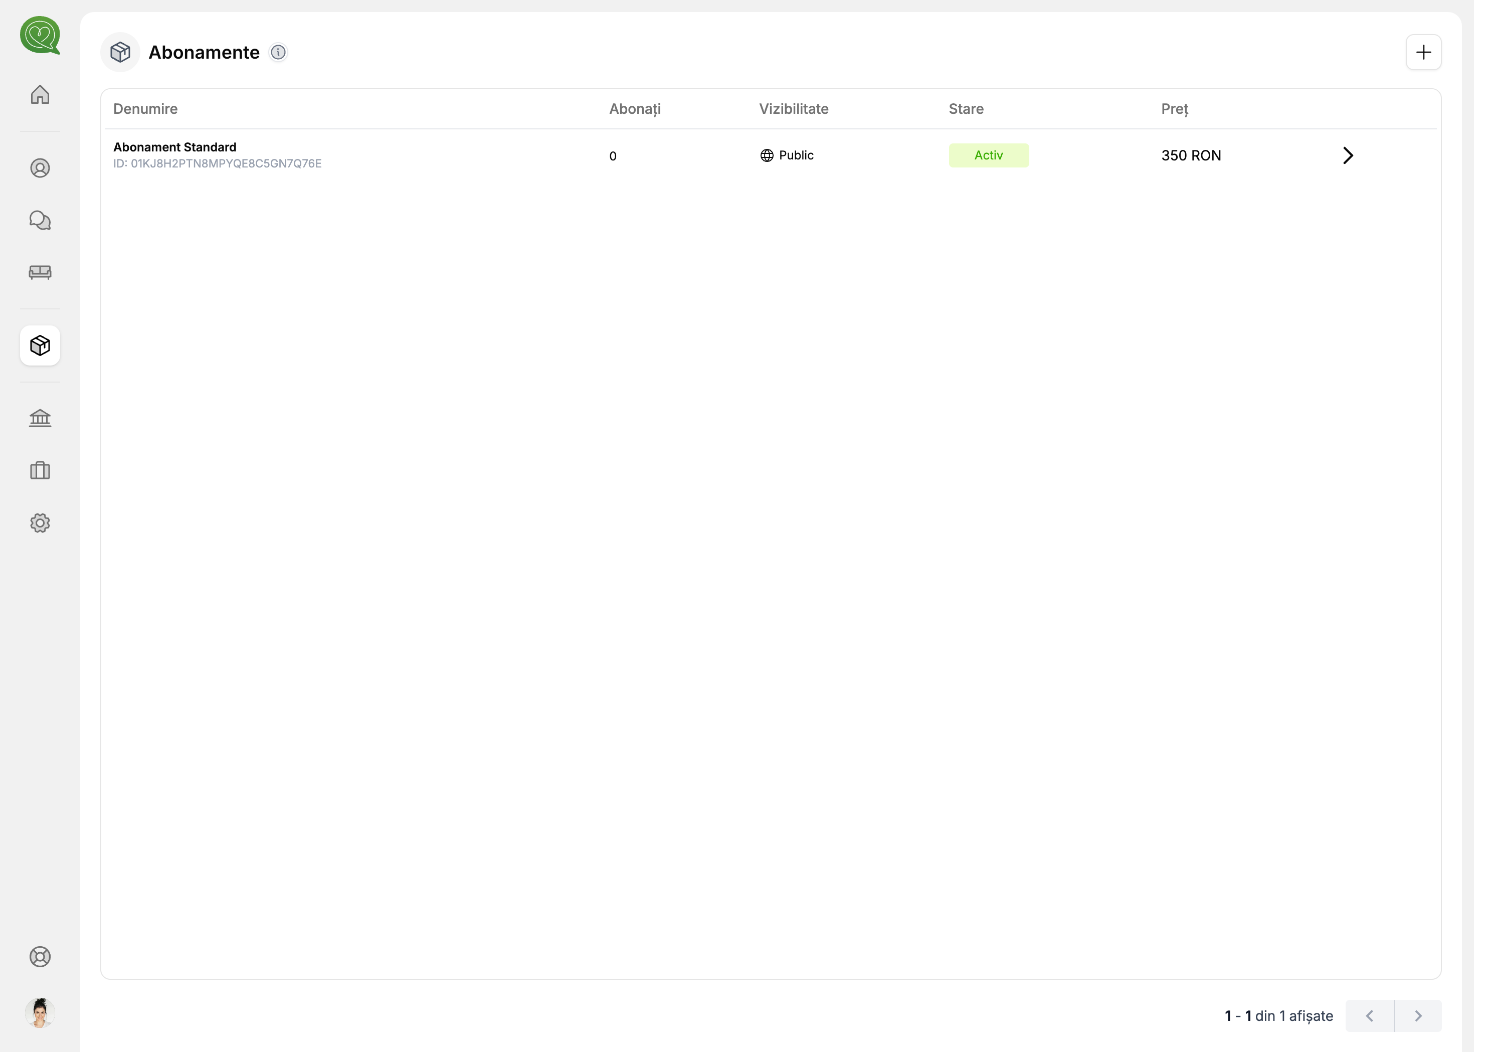Open the Abonament Standard entry

(x=175, y=148)
